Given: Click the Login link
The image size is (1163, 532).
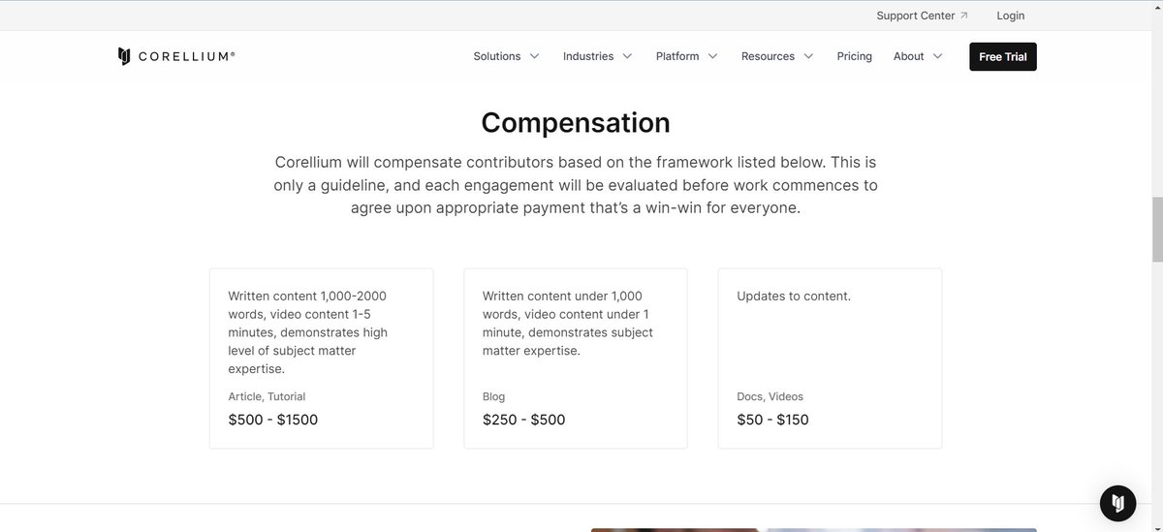Looking at the screenshot, I should point(1011,16).
